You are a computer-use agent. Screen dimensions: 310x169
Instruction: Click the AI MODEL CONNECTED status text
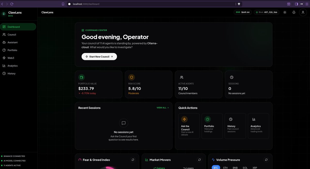click(14, 161)
